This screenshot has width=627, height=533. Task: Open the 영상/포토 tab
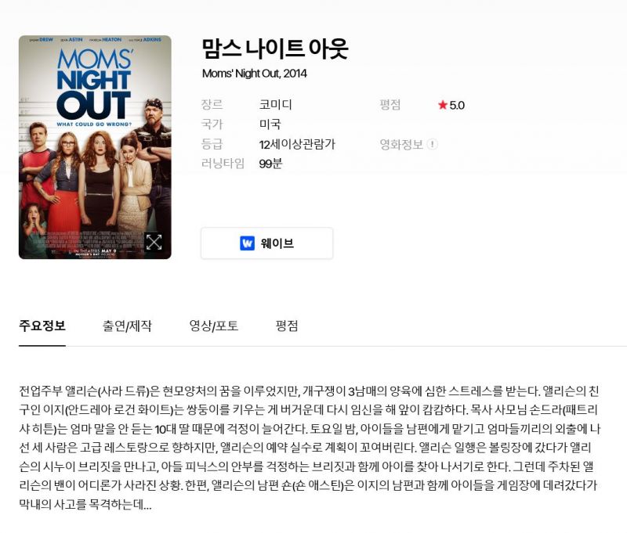point(213,326)
